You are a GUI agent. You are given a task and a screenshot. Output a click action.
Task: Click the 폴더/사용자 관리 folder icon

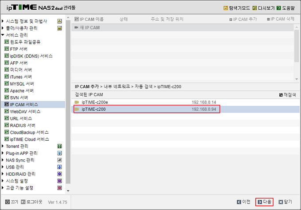click(60, 28)
